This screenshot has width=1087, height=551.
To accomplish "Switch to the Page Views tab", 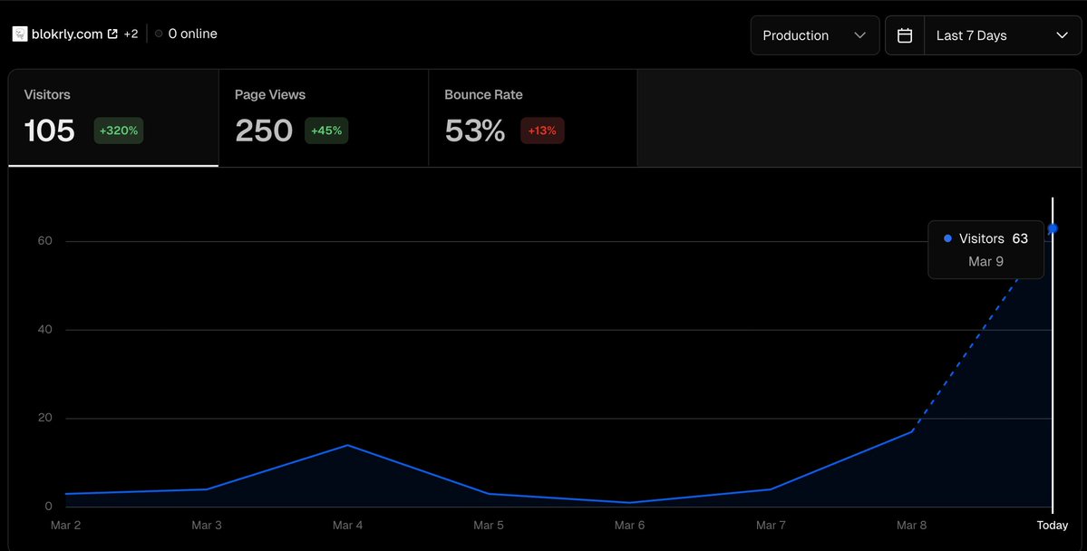I will (324, 118).
